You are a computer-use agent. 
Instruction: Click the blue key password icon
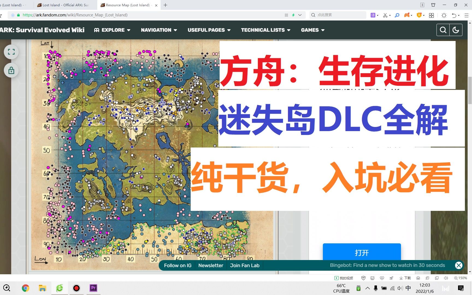(x=397, y=15)
